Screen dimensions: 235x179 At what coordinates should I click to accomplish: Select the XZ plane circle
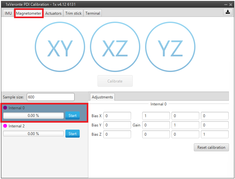point(115,48)
